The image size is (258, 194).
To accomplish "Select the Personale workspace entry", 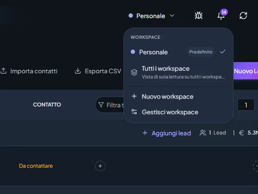I will [178, 52].
